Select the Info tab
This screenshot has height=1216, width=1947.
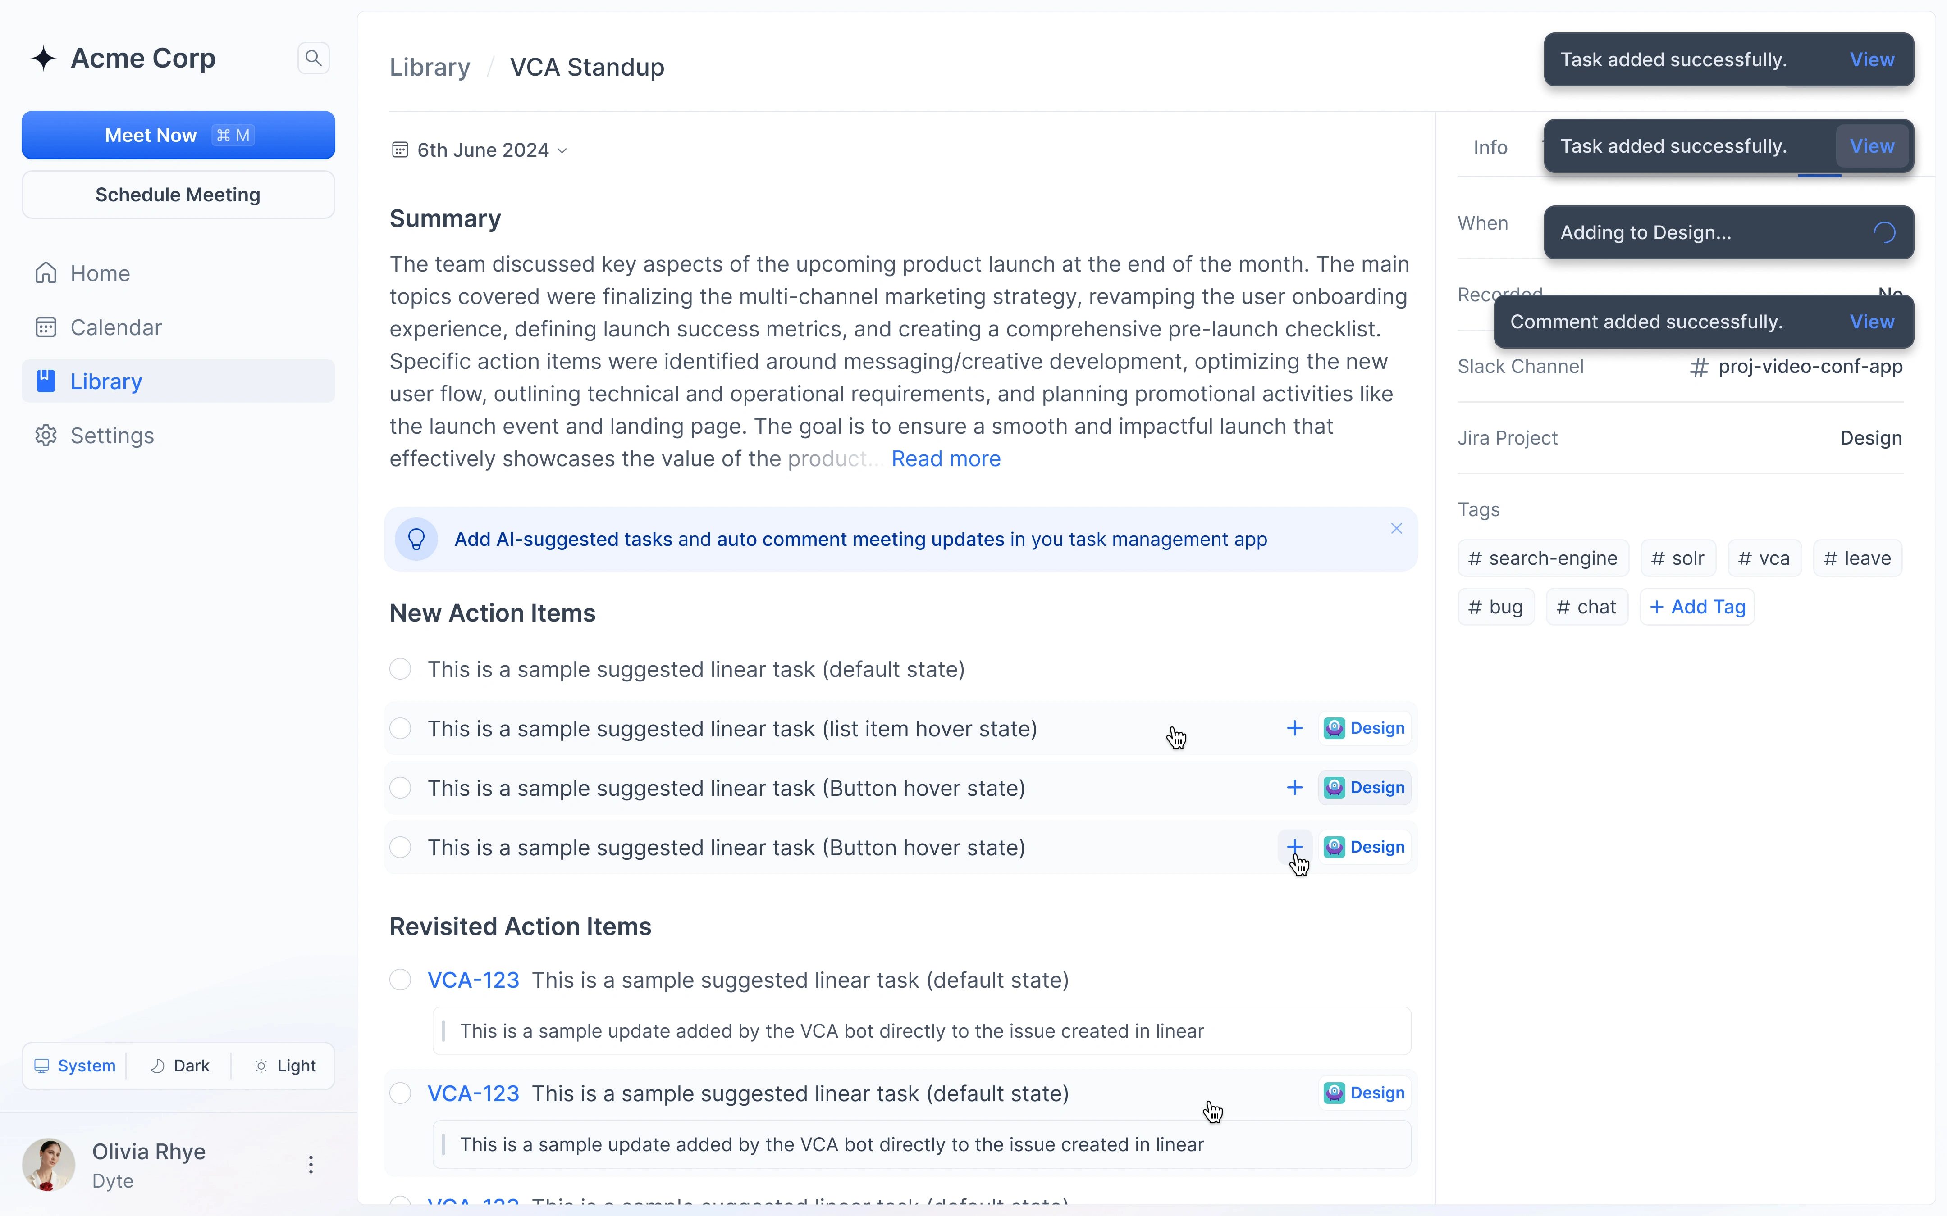coord(1490,147)
